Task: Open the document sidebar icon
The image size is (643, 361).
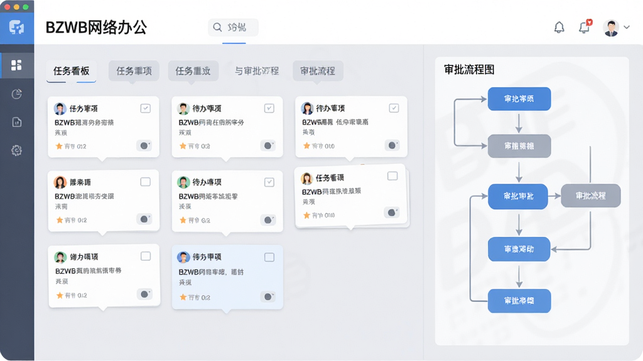Action: click(16, 122)
